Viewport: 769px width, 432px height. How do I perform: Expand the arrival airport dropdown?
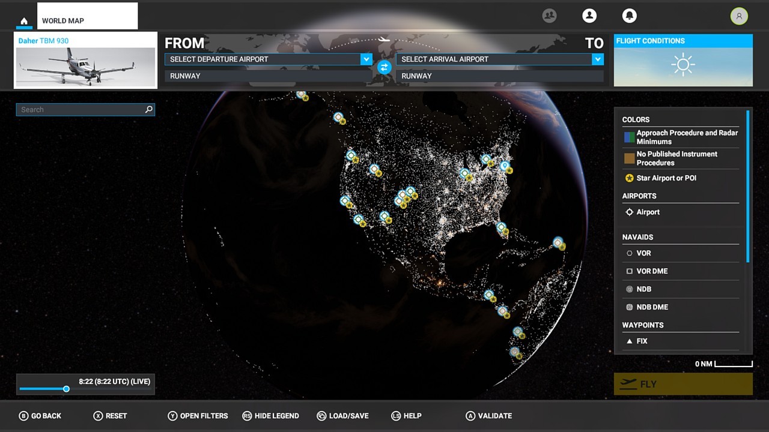click(597, 59)
